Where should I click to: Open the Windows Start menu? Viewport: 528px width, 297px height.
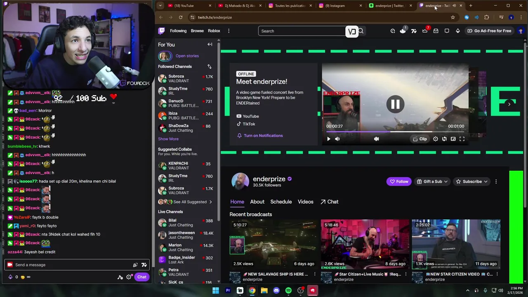[x=215, y=290]
